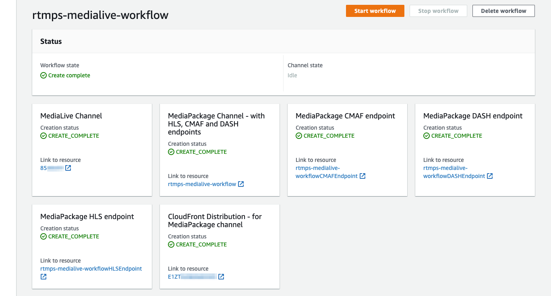The image size is (551, 296).
Task: Click the Idle channel state value
Action: click(x=292, y=75)
